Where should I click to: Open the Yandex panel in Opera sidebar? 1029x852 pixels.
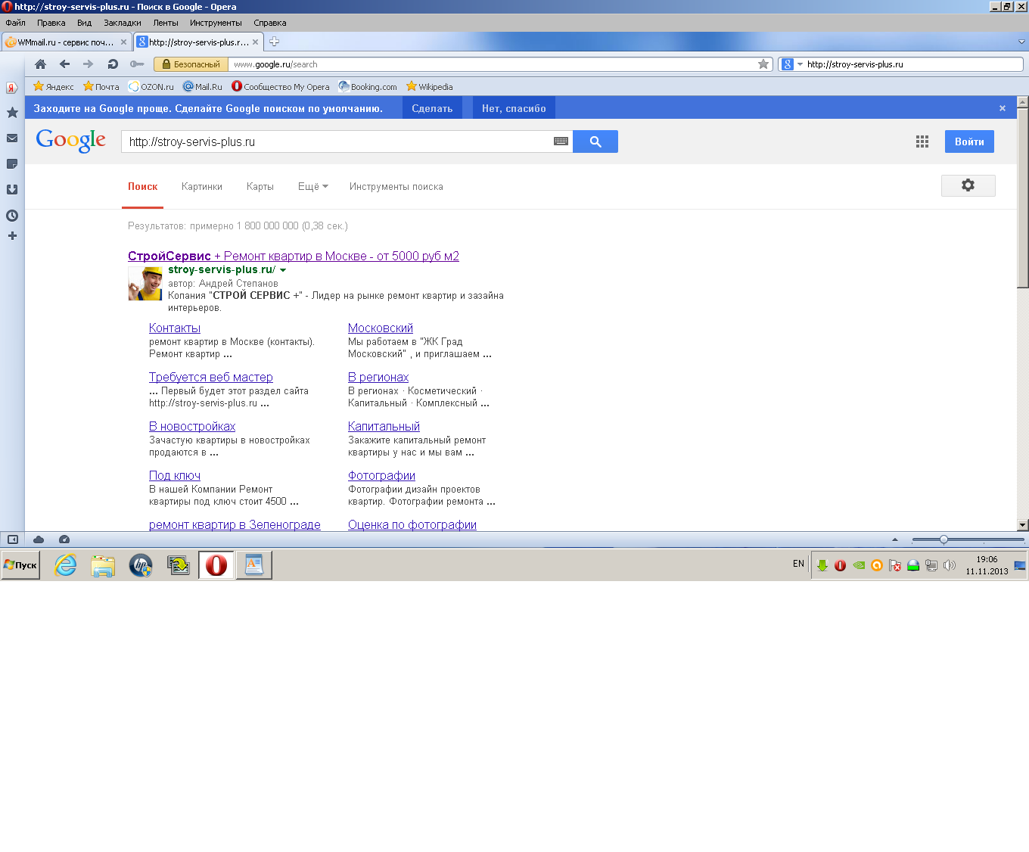(12, 88)
